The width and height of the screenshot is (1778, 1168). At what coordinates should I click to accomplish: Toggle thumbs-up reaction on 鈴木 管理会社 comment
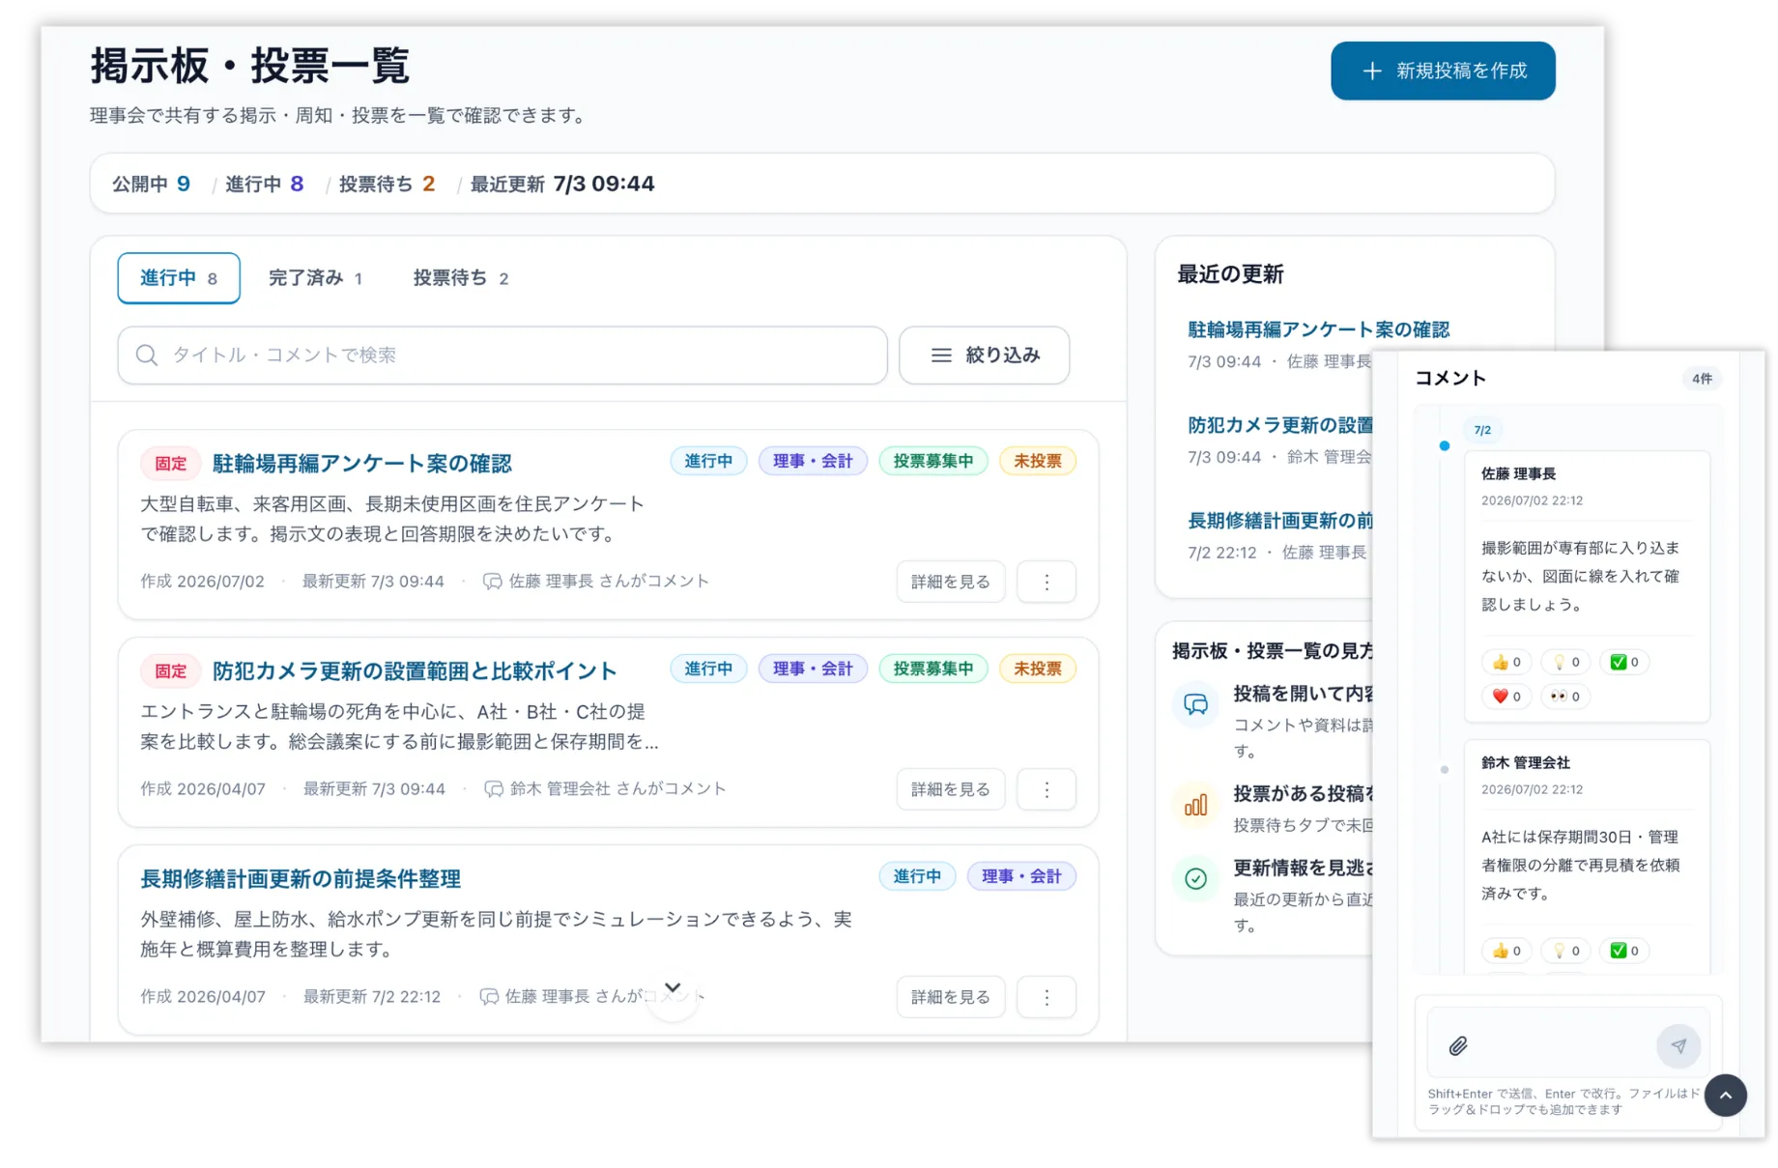[1506, 952]
